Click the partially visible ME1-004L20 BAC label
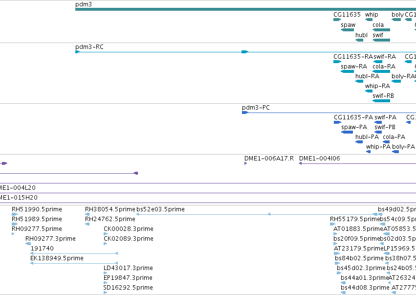Image resolution: width=416 pixels, height=295 pixels. click(x=18, y=188)
